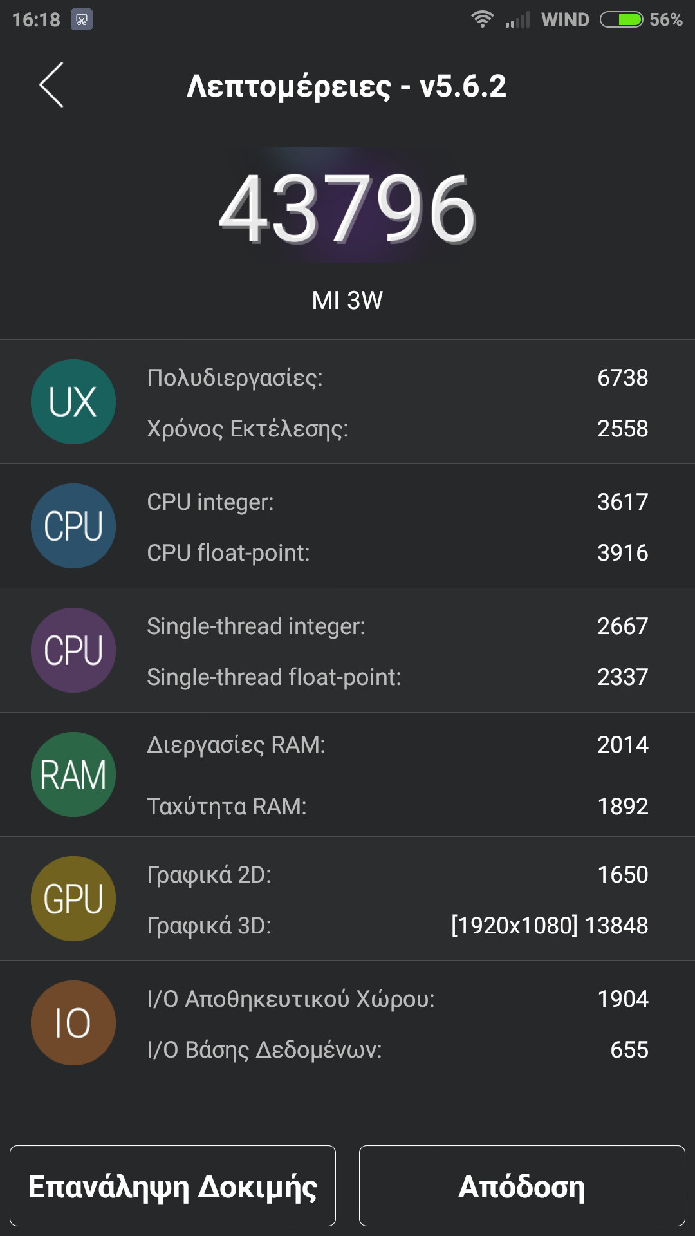Select the I/O Βάσης Δεδομένων row

tap(397, 1050)
